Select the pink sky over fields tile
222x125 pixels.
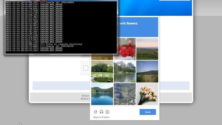tap(147, 49)
